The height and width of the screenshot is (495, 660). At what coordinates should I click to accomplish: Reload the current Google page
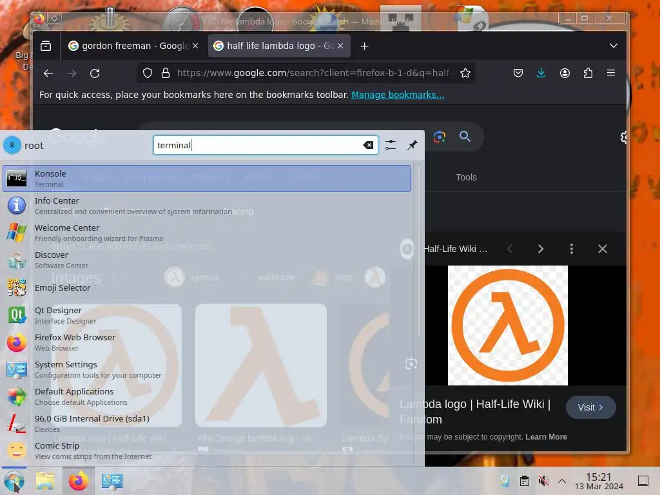(95, 73)
